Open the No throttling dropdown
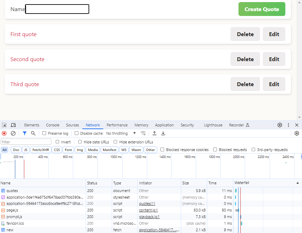The image size is (302, 233). 121,133
